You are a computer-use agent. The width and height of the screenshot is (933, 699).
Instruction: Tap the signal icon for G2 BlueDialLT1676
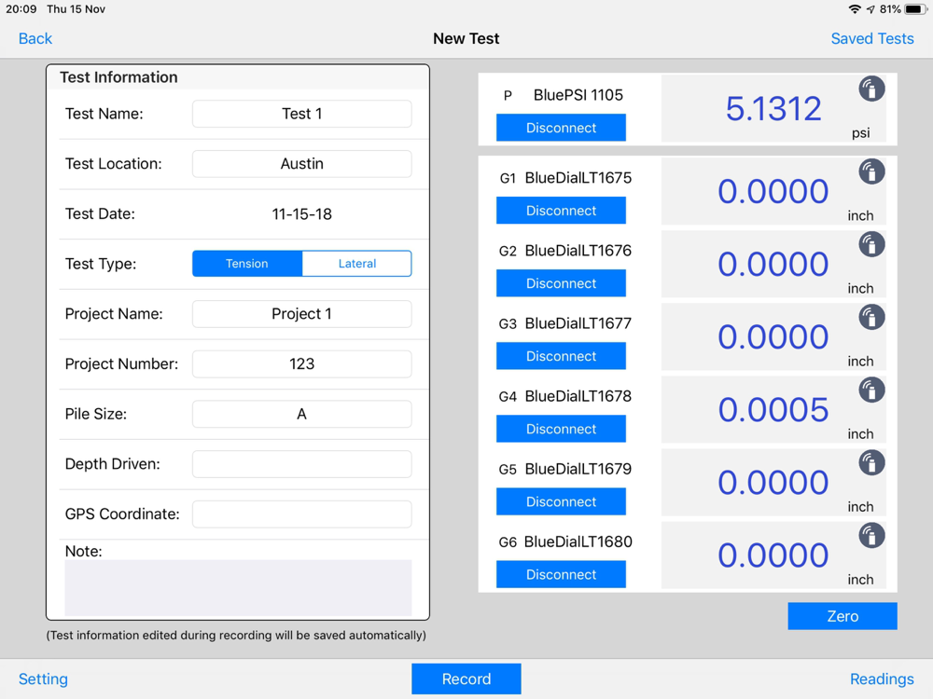(x=871, y=244)
